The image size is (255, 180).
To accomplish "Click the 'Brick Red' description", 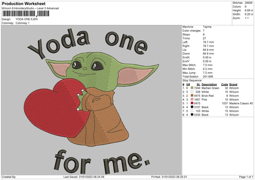I will click(x=207, y=96).
